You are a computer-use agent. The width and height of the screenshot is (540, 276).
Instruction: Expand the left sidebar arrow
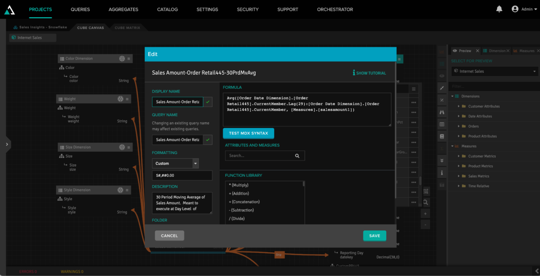pos(7,144)
